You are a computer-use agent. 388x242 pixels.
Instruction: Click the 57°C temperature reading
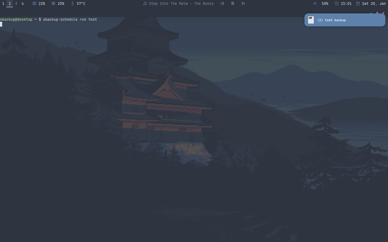pos(81,3)
